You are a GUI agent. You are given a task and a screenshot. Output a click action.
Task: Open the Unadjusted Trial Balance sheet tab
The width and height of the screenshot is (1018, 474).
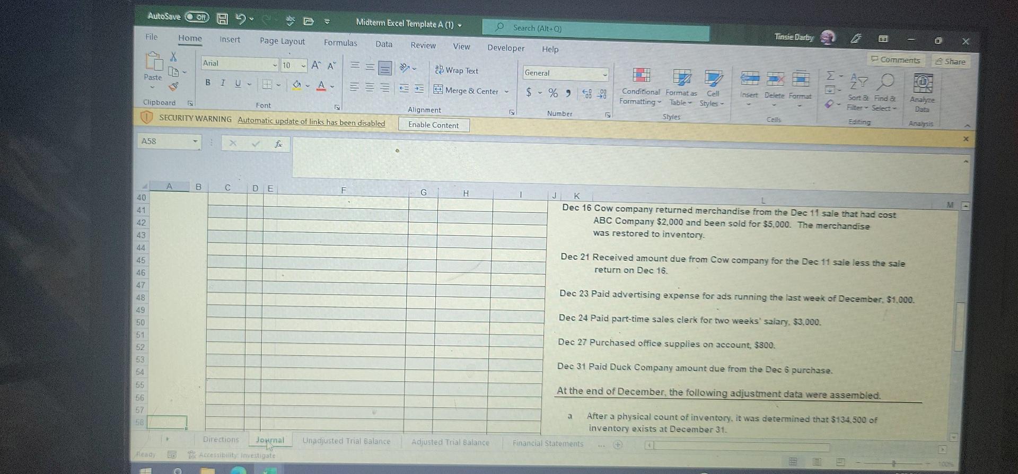coord(346,441)
